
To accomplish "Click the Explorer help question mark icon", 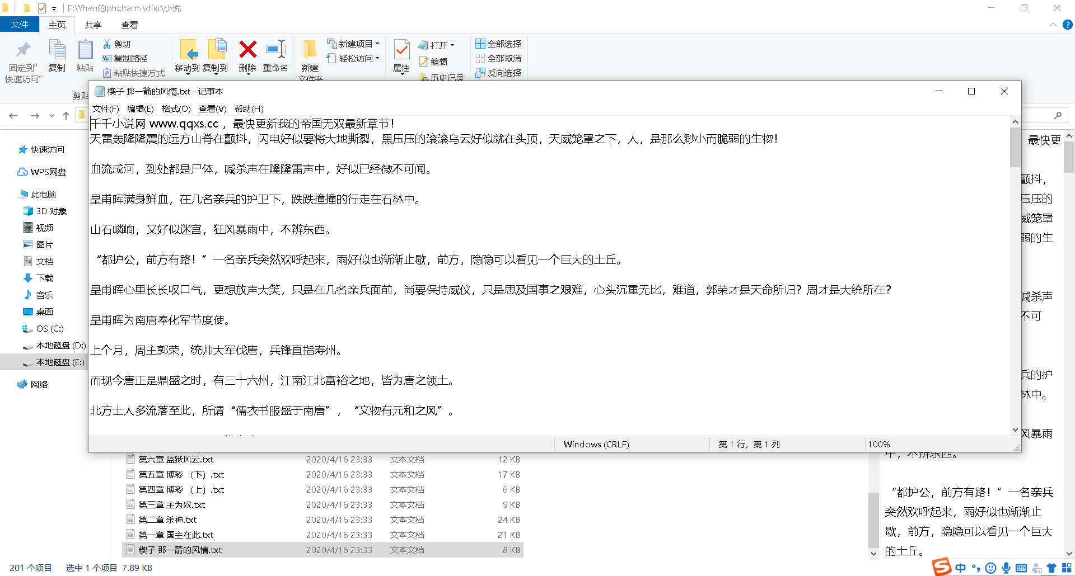I will pyautogui.click(x=1067, y=25).
